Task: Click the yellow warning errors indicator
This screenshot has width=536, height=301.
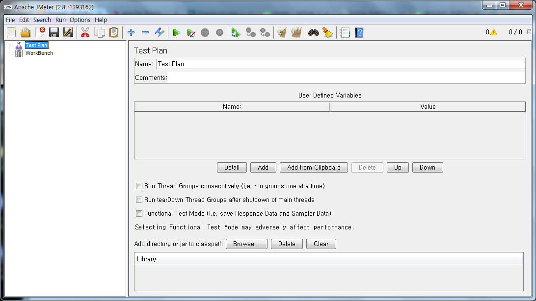Action: click(x=494, y=32)
